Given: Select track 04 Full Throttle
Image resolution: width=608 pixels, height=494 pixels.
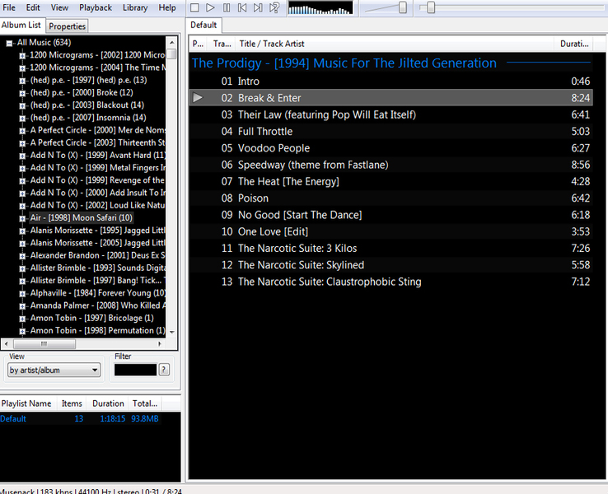Looking at the screenshot, I should click(391, 132).
